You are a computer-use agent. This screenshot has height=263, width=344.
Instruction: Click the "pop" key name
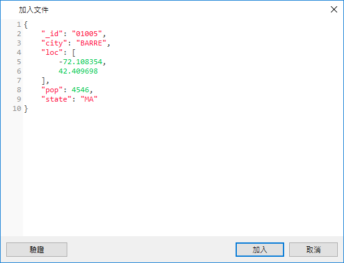coord(52,90)
